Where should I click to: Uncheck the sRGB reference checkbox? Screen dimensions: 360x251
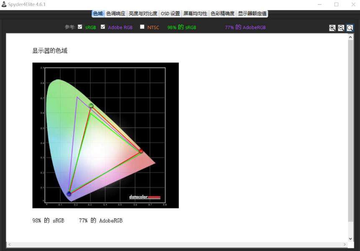pos(80,27)
